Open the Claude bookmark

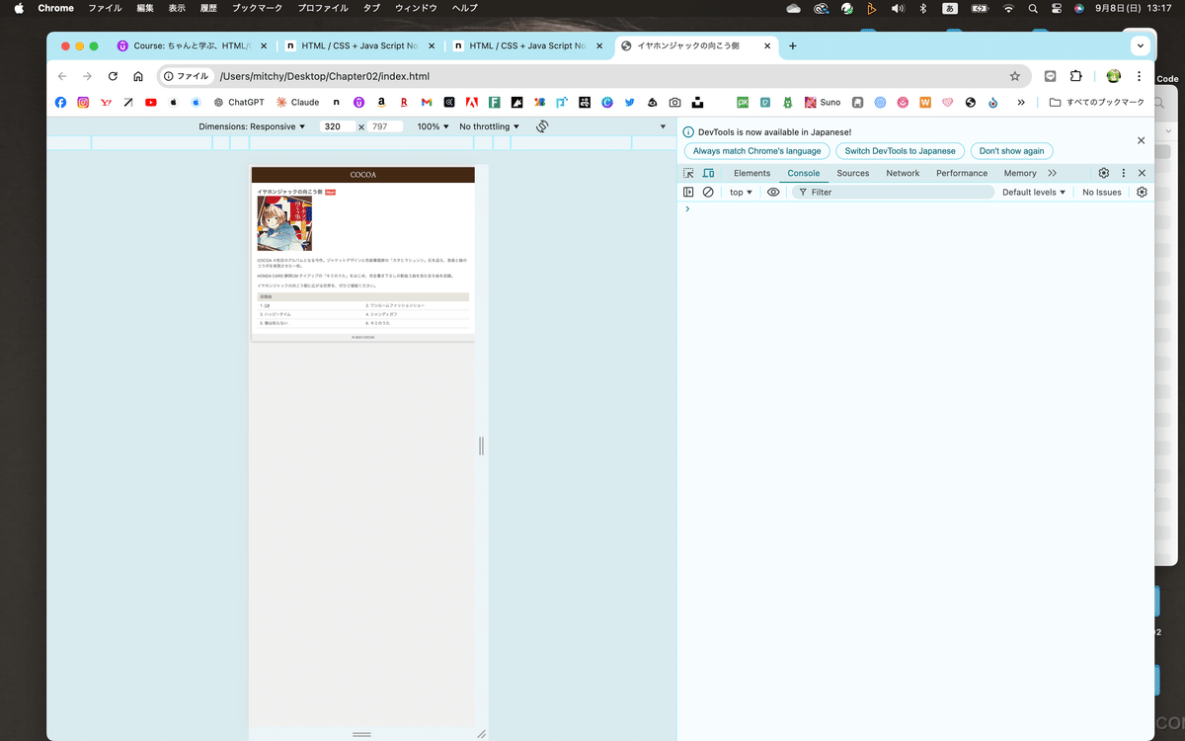(297, 102)
